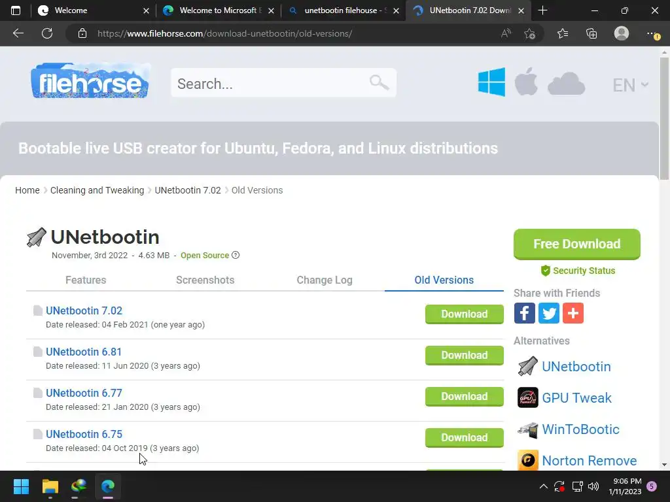Open the Windows Start menu
Screen dimensions: 670x502
21,486
